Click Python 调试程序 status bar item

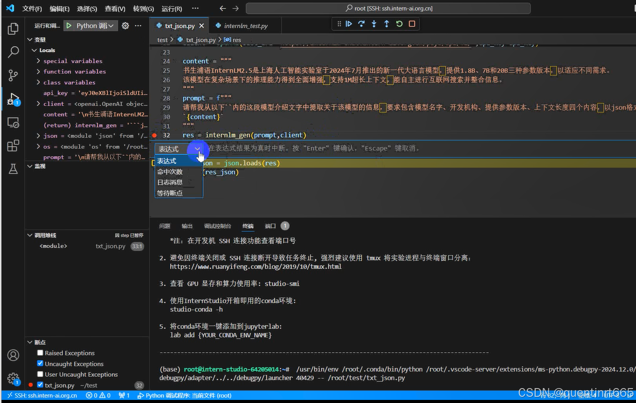coord(184,396)
